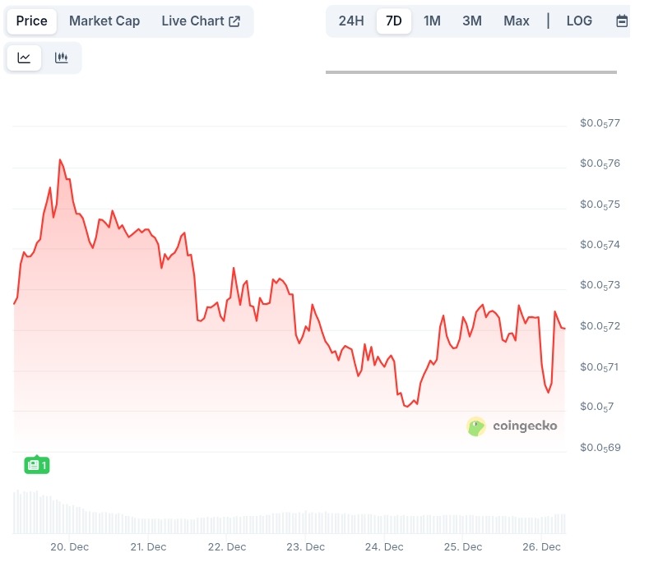The width and height of the screenshot is (649, 571).
Task: Select the line chart view icon
Action: click(x=25, y=58)
